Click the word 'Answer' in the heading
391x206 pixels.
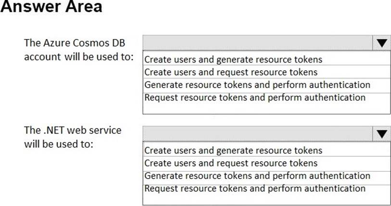[x=29, y=7]
